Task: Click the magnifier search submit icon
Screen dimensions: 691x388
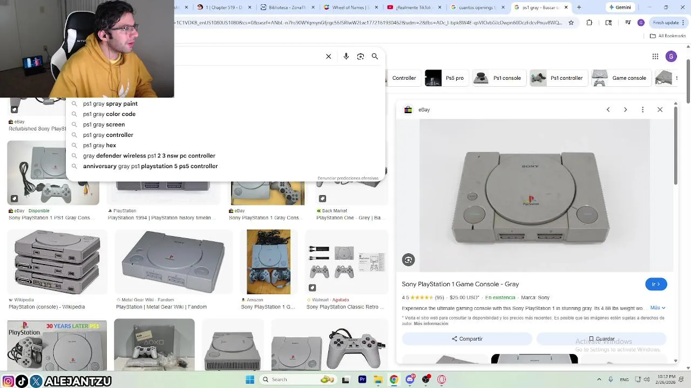Action: (x=375, y=57)
